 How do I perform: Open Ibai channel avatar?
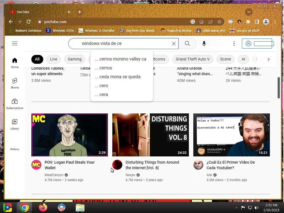coord(198,165)
